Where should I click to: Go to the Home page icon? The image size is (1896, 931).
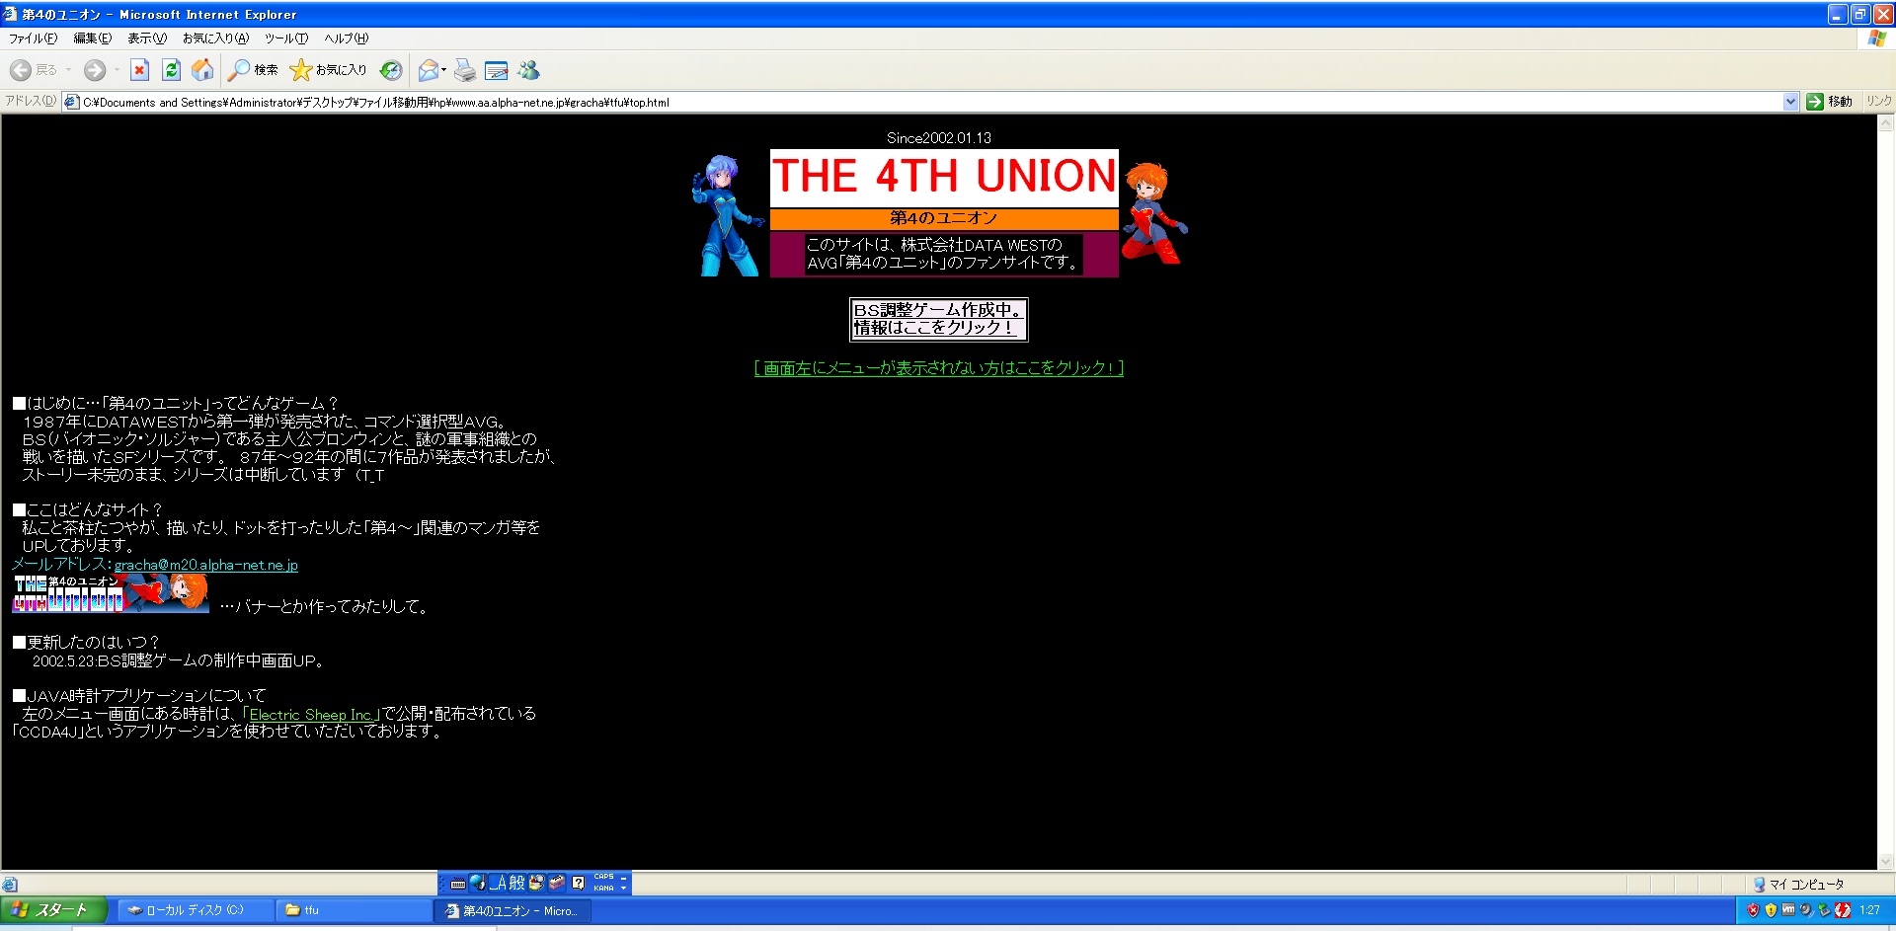[x=202, y=70]
